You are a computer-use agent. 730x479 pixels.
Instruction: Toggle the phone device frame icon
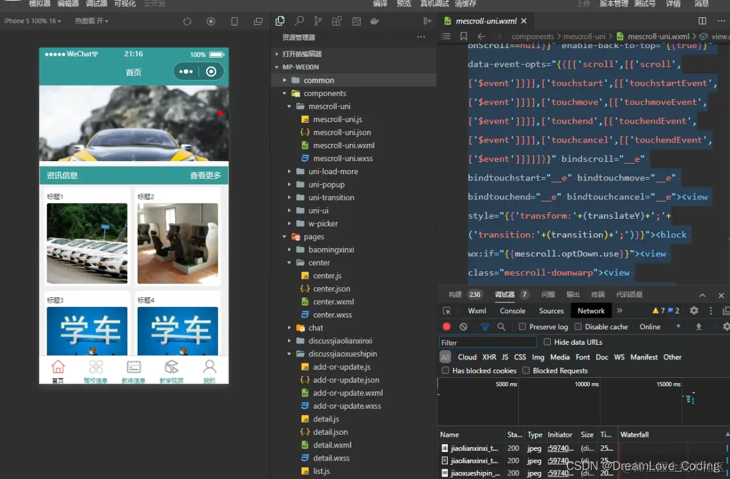pos(235,21)
